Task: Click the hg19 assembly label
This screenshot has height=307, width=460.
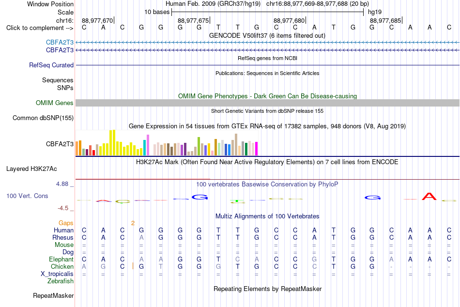Action: pos(375,12)
